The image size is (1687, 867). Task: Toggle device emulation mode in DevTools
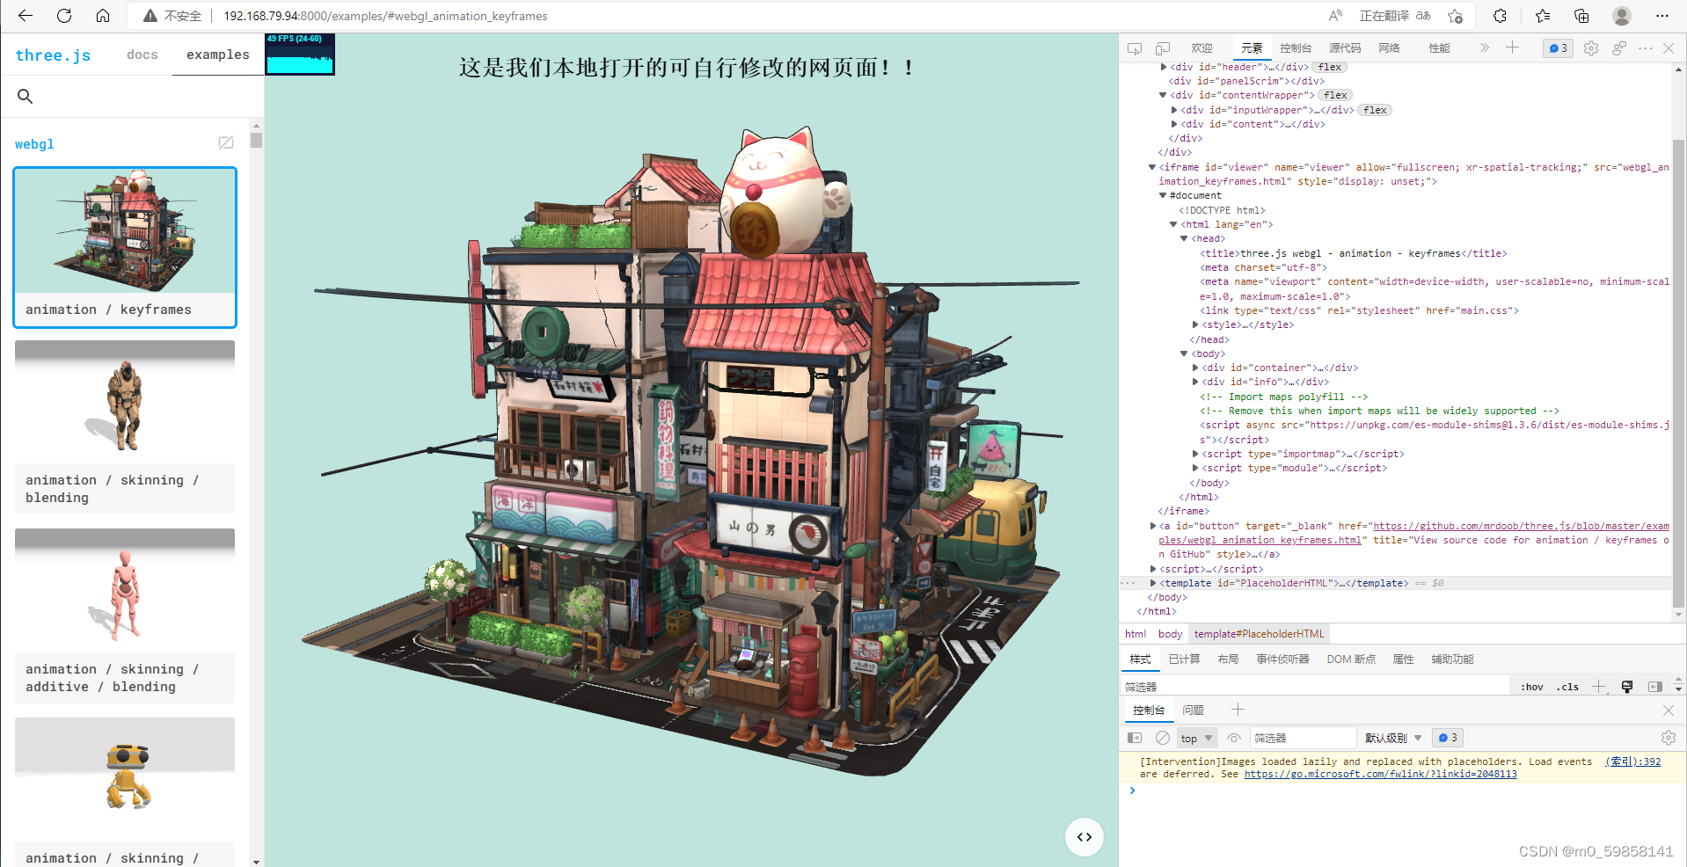pyautogui.click(x=1163, y=48)
